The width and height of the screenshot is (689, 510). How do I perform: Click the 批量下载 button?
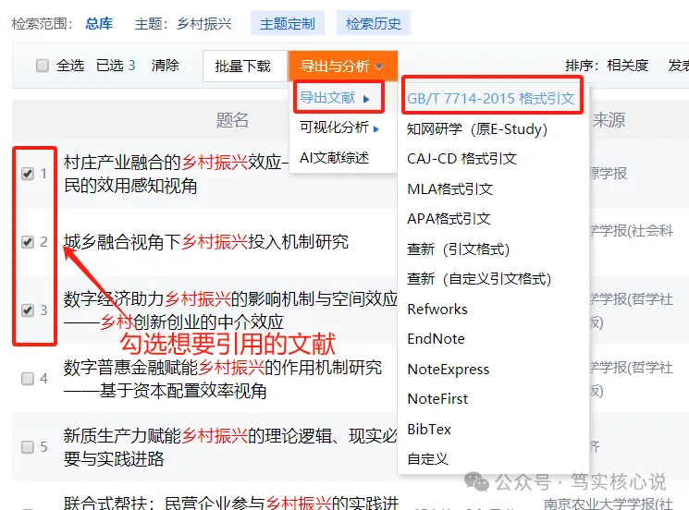(x=243, y=67)
